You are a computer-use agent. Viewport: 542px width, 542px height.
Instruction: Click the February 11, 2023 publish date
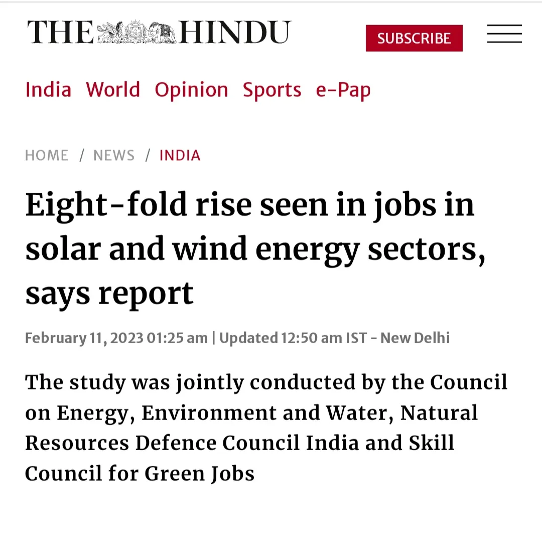pos(84,338)
